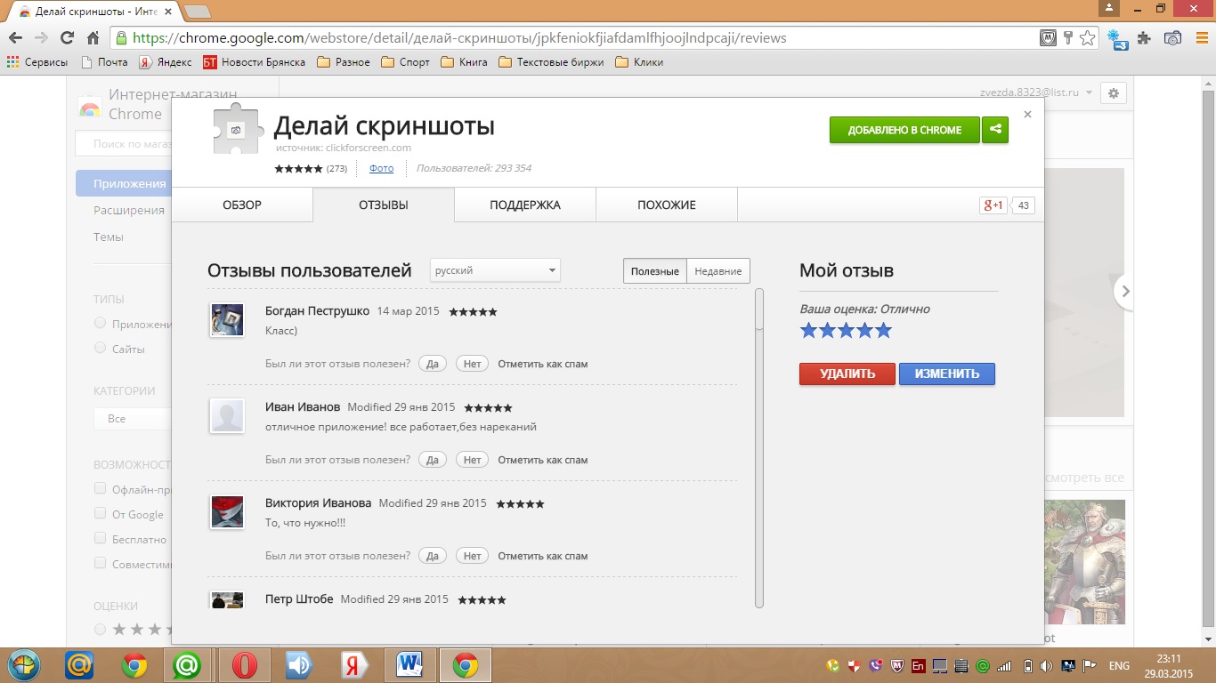Viewport: 1216px width, 683px height.
Task: Tick the От Google checkbox
Action: point(101,514)
